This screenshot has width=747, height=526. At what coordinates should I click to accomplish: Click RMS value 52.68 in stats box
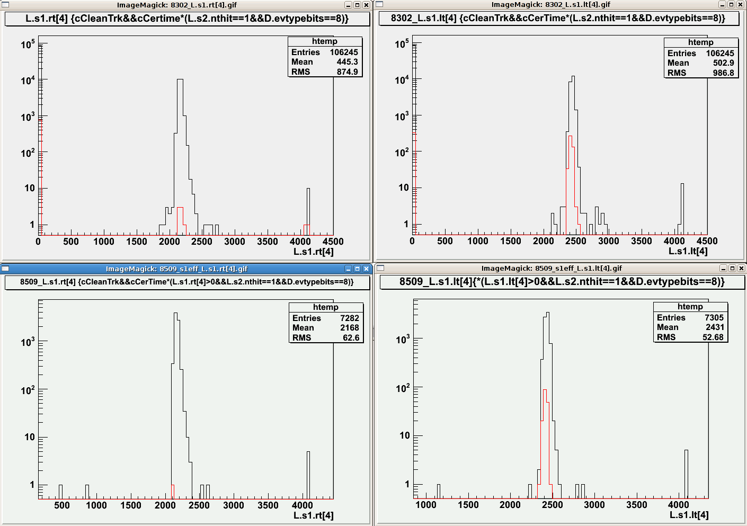tap(713, 337)
